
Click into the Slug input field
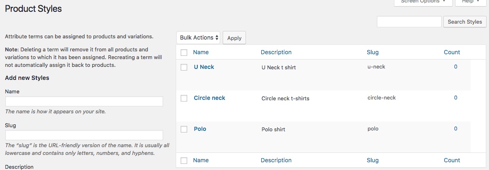pyautogui.click(x=84, y=135)
